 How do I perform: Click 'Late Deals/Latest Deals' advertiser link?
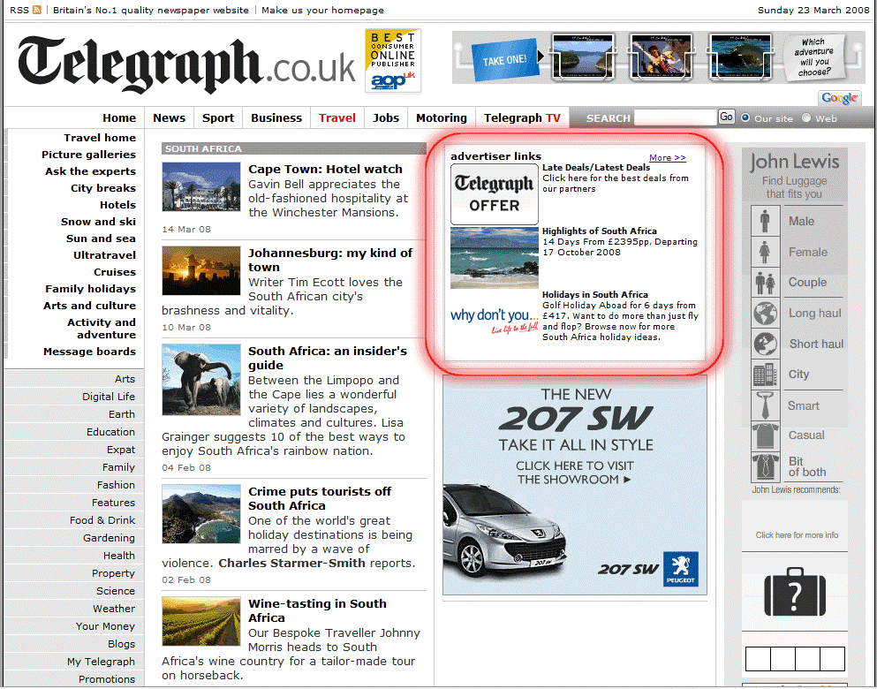tap(596, 167)
